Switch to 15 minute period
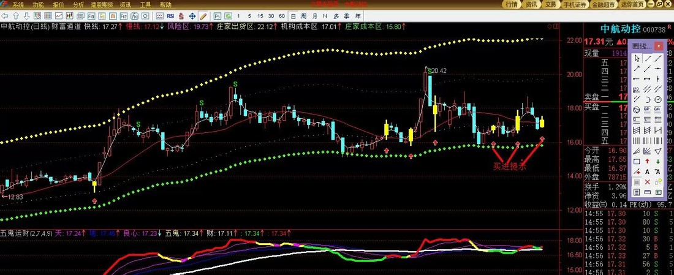674x275 pixels. (x=260, y=17)
